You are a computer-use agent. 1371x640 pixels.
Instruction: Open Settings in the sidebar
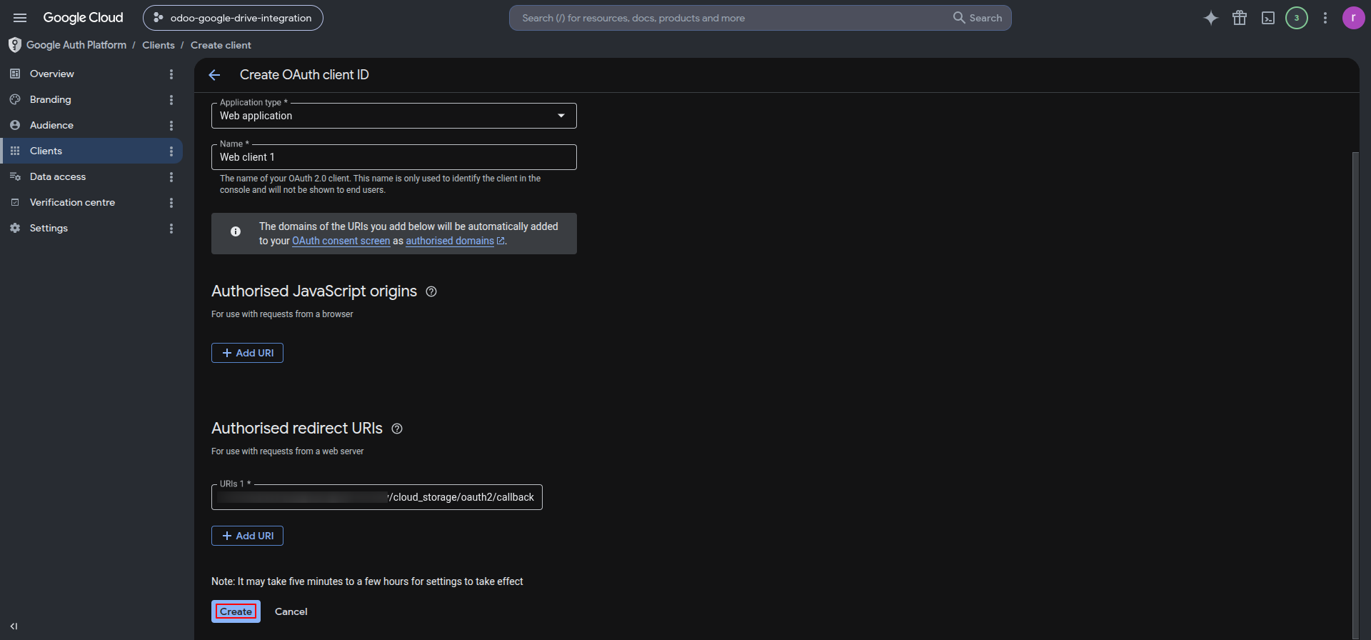[49, 228]
